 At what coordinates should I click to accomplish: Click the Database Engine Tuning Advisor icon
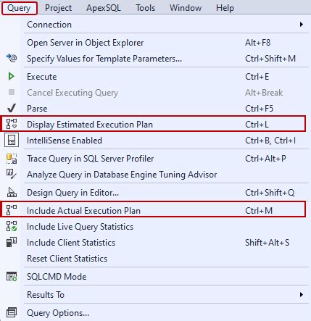click(x=12, y=174)
